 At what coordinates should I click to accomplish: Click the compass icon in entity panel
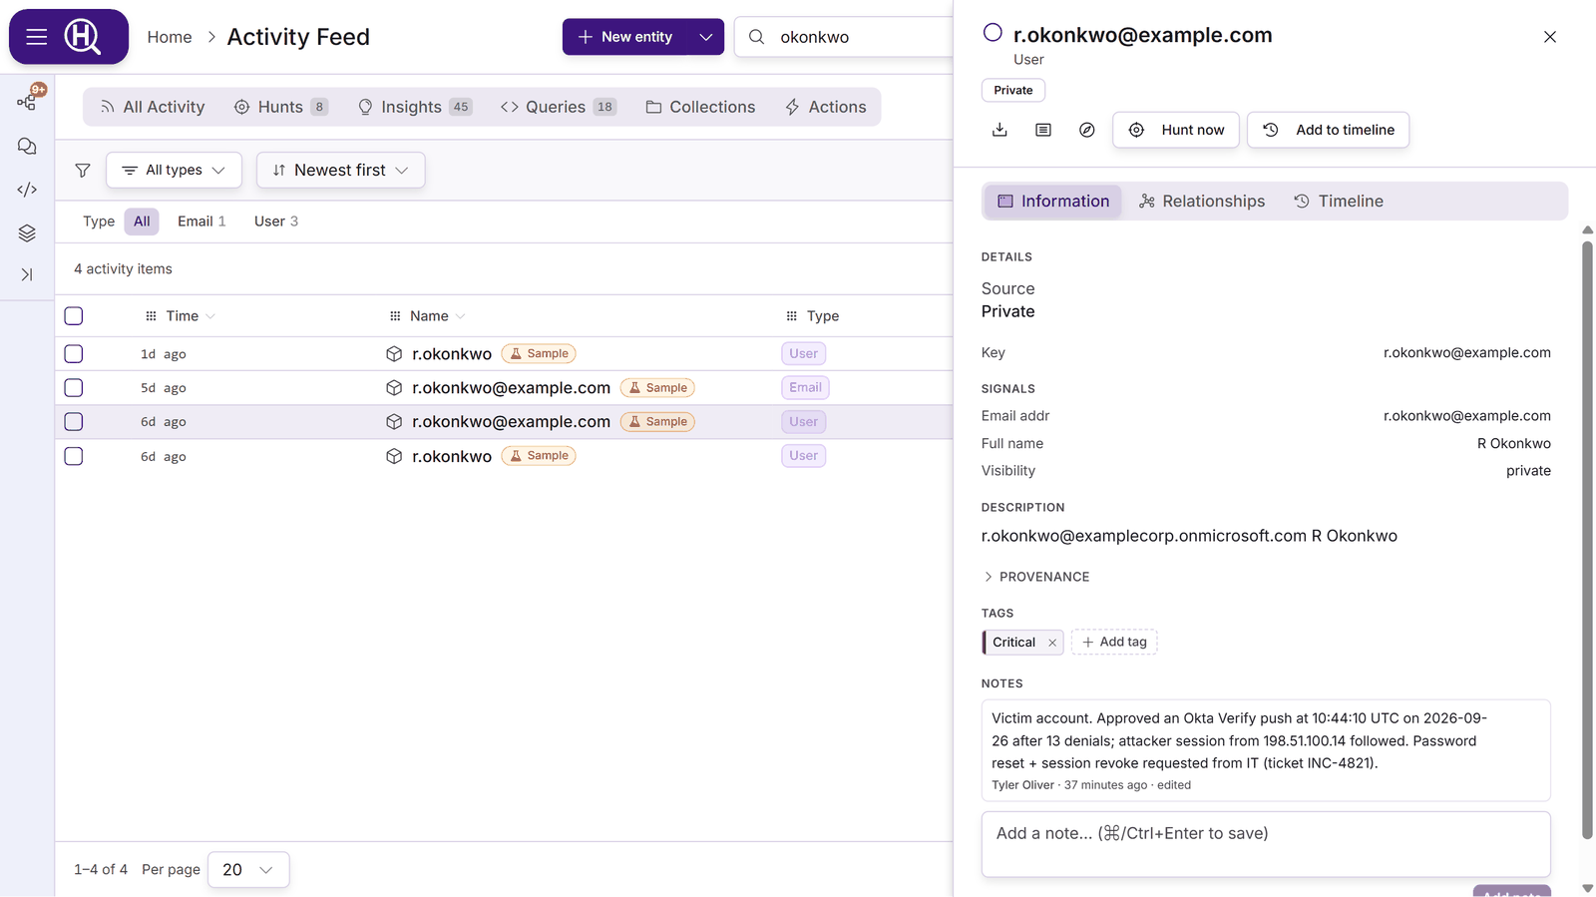click(x=1087, y=130)
